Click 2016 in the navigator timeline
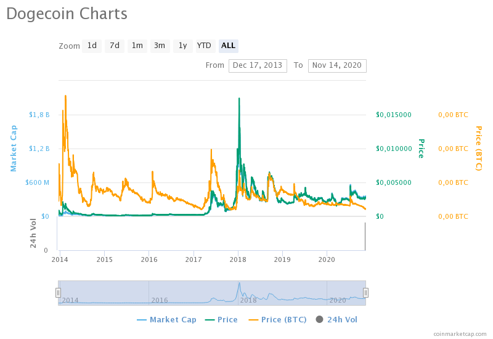The height and width of the screenshot is (339, 493). click(x=160, y=300)
